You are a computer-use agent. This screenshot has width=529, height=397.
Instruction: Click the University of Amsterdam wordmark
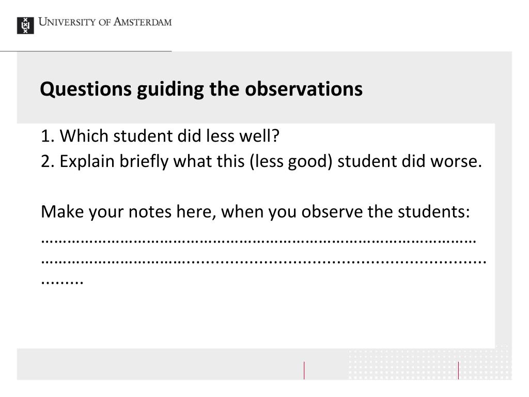105,22
